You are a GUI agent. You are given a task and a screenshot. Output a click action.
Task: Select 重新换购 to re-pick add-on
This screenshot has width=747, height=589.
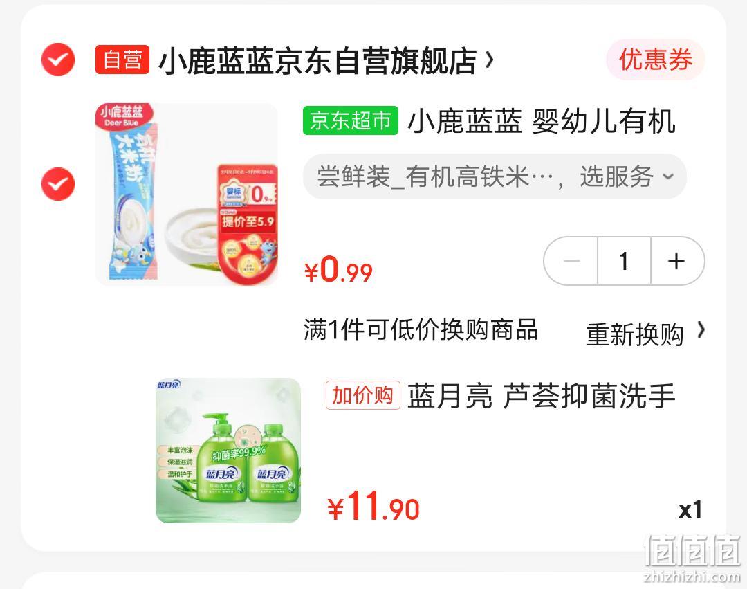point(634,334)
